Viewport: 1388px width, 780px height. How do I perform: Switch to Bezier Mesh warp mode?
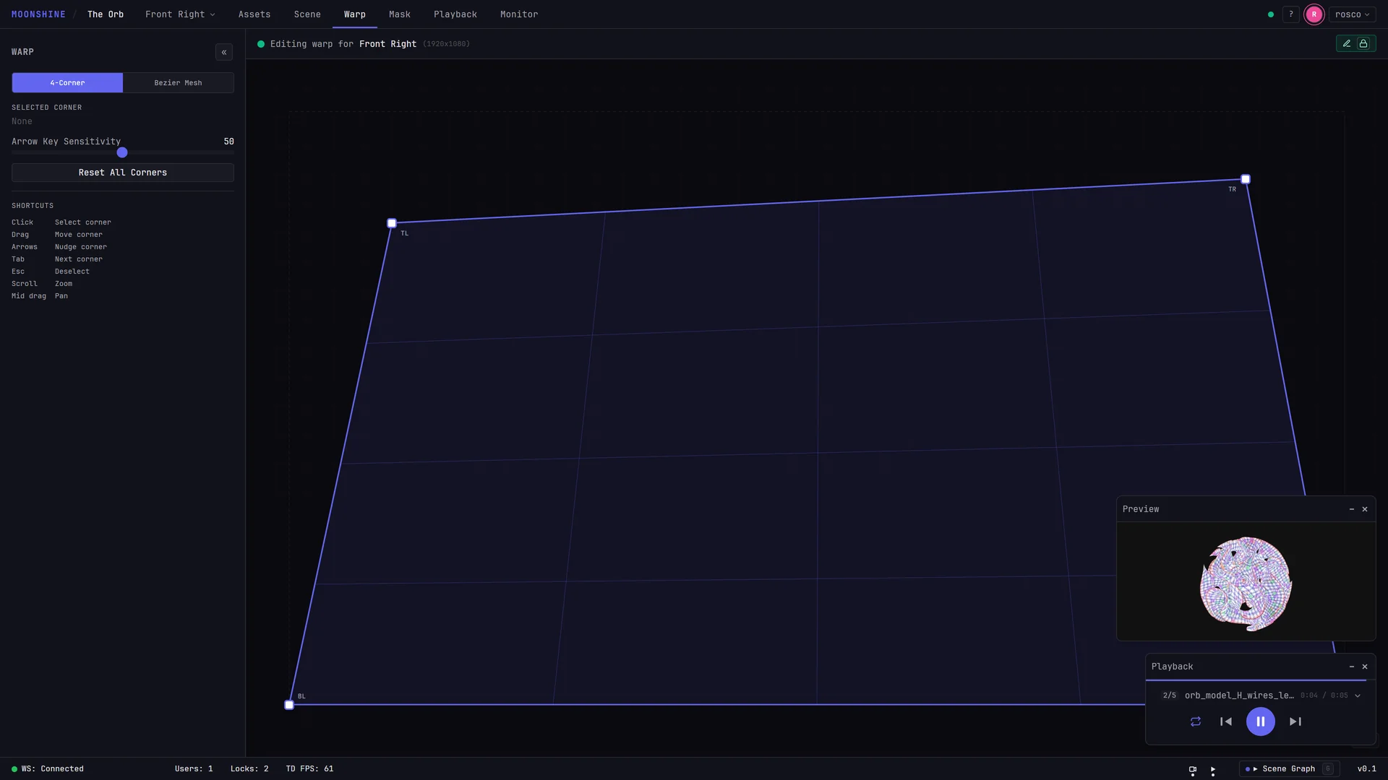[178, 83]
